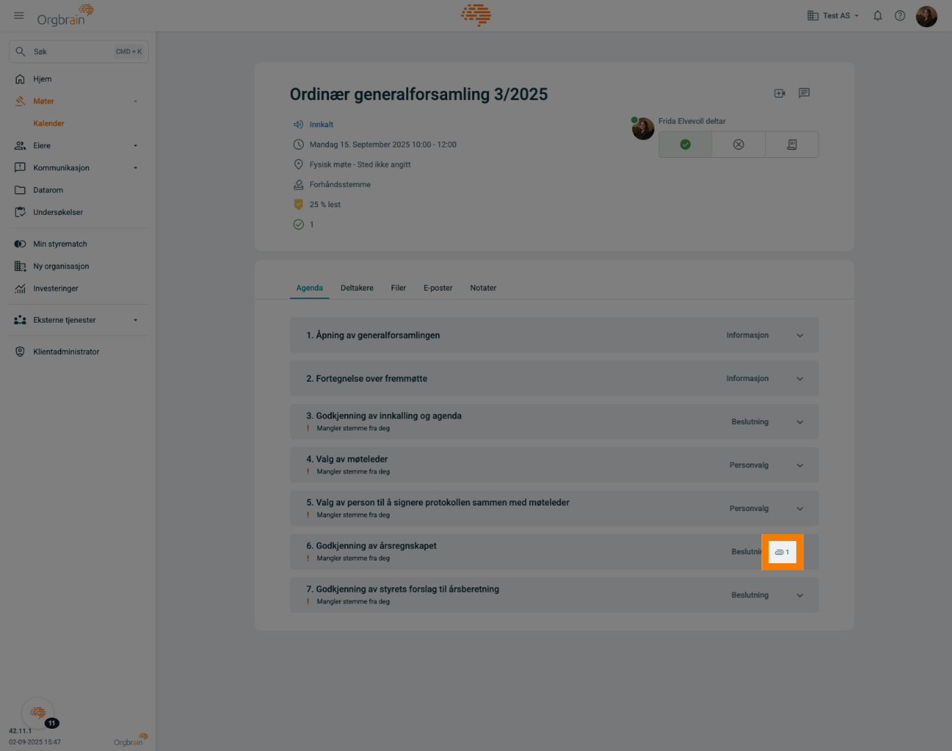Switch to the Filer tab
952x751 pixels.
398,288
